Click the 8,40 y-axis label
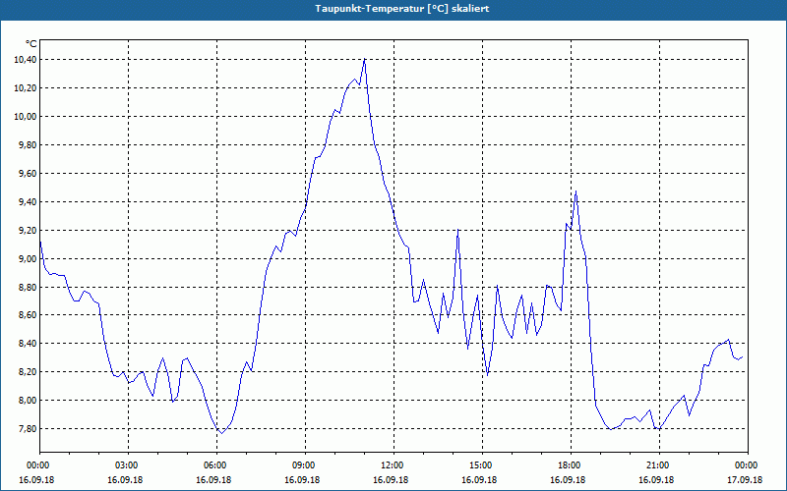The width and height of the screenshot is (787, 491). [x=29, y=344]
